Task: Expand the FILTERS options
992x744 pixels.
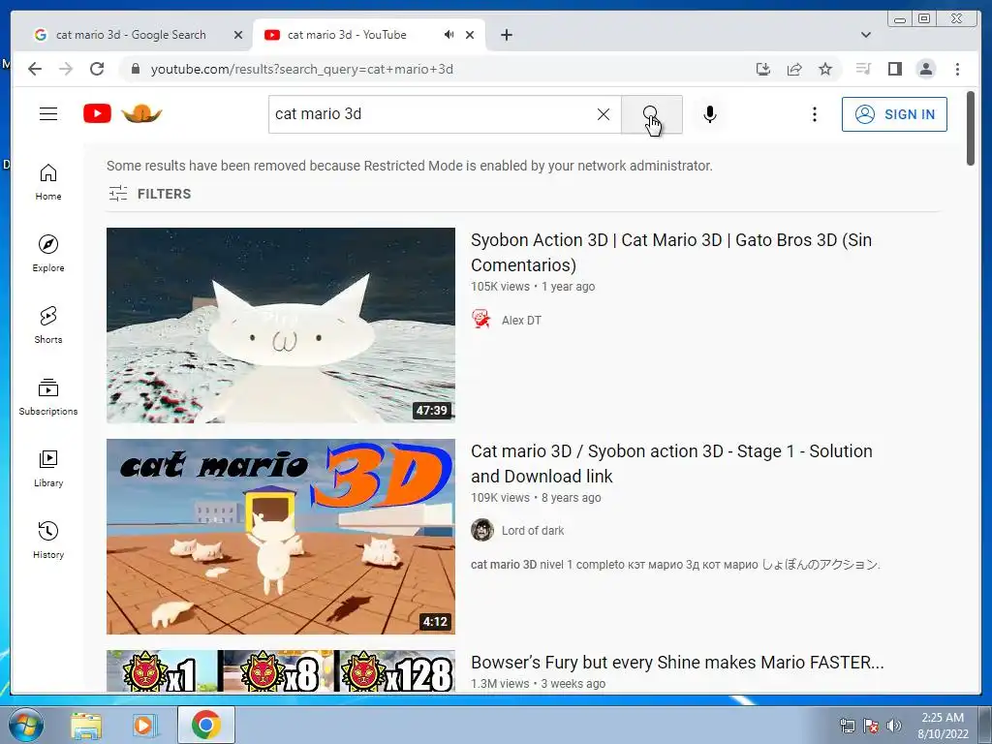Action: pyautogui.click(x=149, y=194)
